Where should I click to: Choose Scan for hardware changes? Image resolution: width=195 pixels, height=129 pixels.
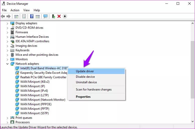[x=96, y=89]
